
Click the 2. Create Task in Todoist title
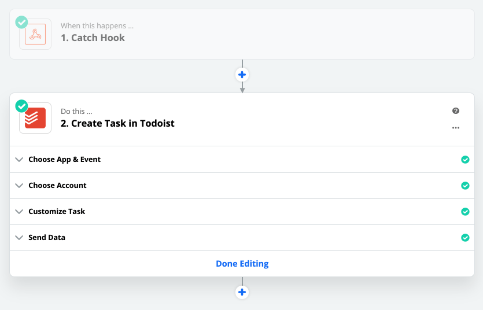(117, 123)
